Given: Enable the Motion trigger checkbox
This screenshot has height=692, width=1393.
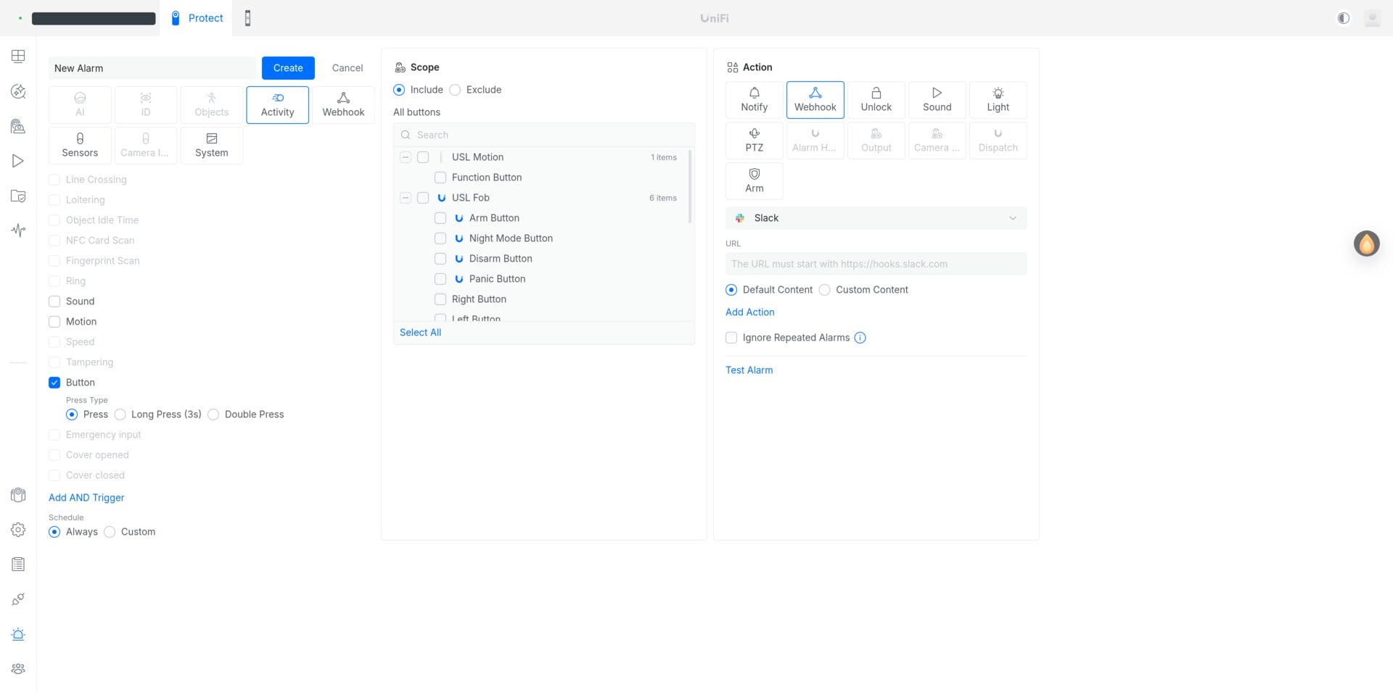Looking at the screenshot, I should (54, 322).
